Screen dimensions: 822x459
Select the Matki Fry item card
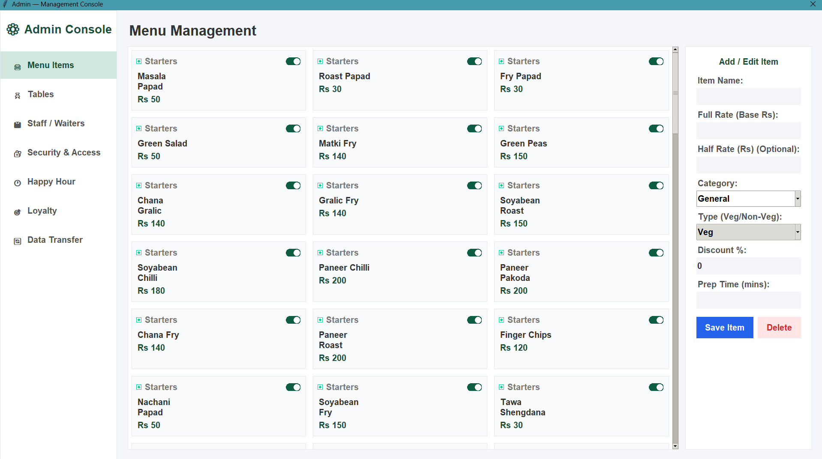point(399,142)
